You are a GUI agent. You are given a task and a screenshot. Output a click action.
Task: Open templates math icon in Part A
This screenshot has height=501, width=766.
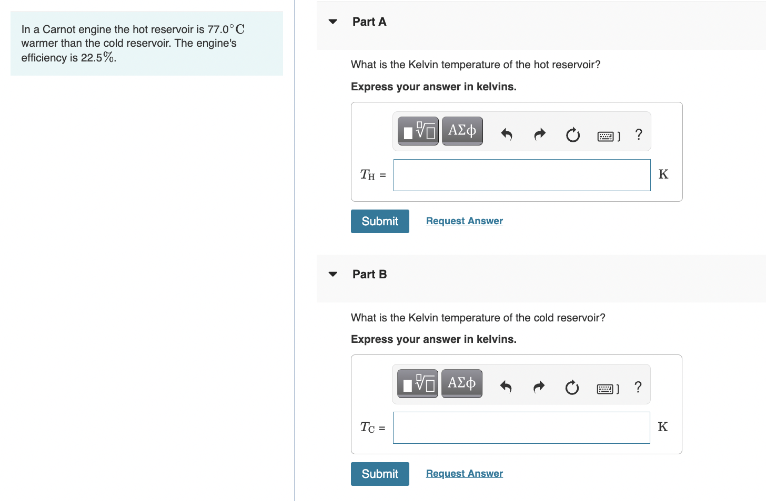[x=418, y=131]
